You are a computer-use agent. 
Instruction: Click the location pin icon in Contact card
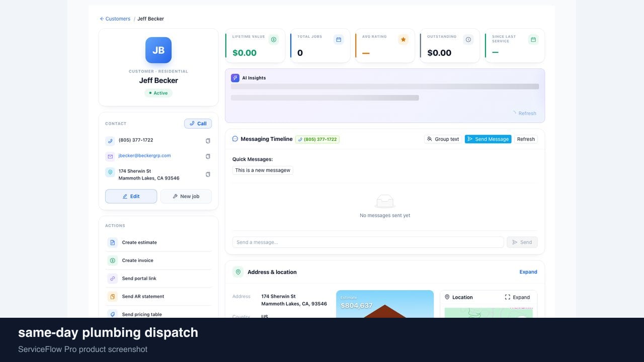pos(110,172)
